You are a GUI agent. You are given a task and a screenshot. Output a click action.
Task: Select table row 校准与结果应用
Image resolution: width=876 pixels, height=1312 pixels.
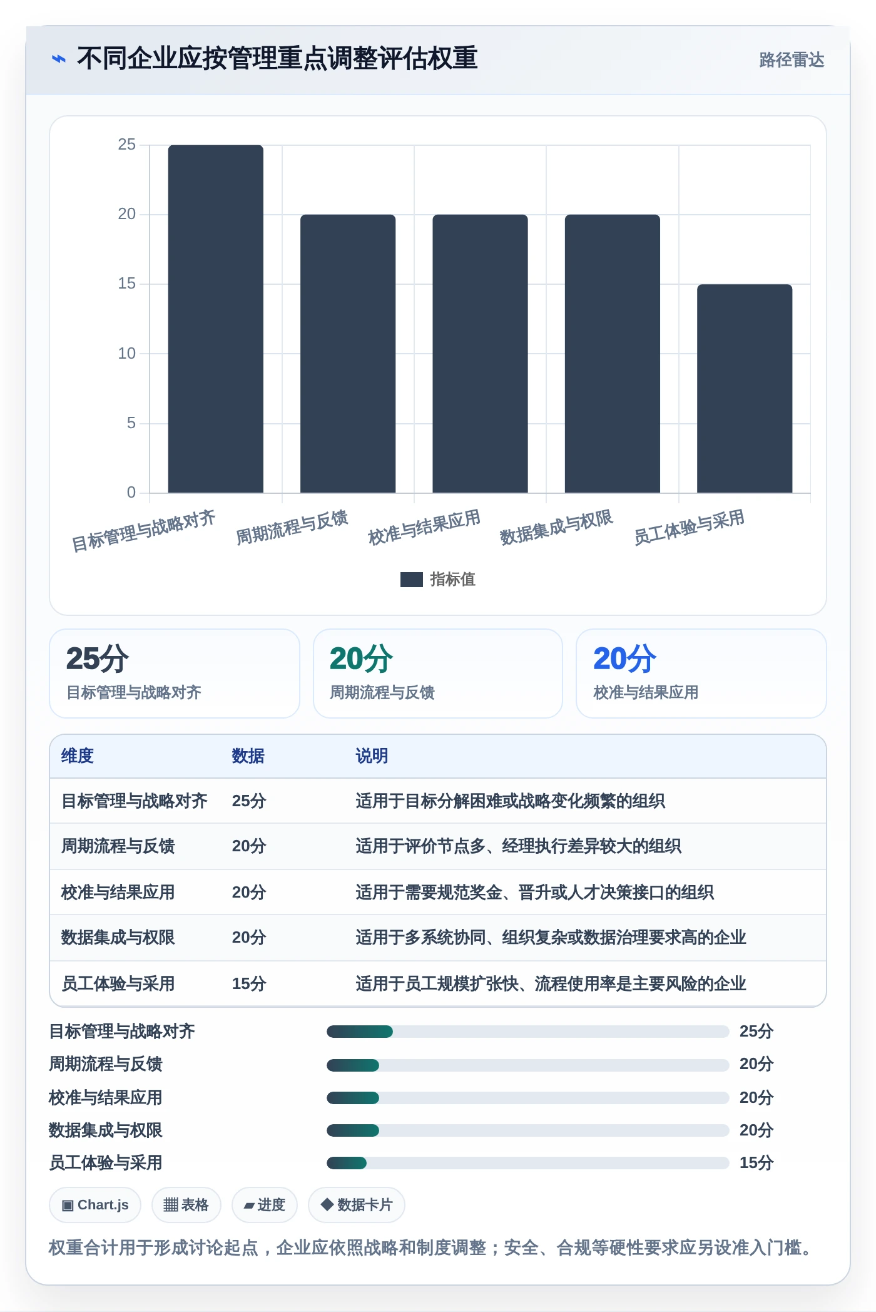click(438, 892)
